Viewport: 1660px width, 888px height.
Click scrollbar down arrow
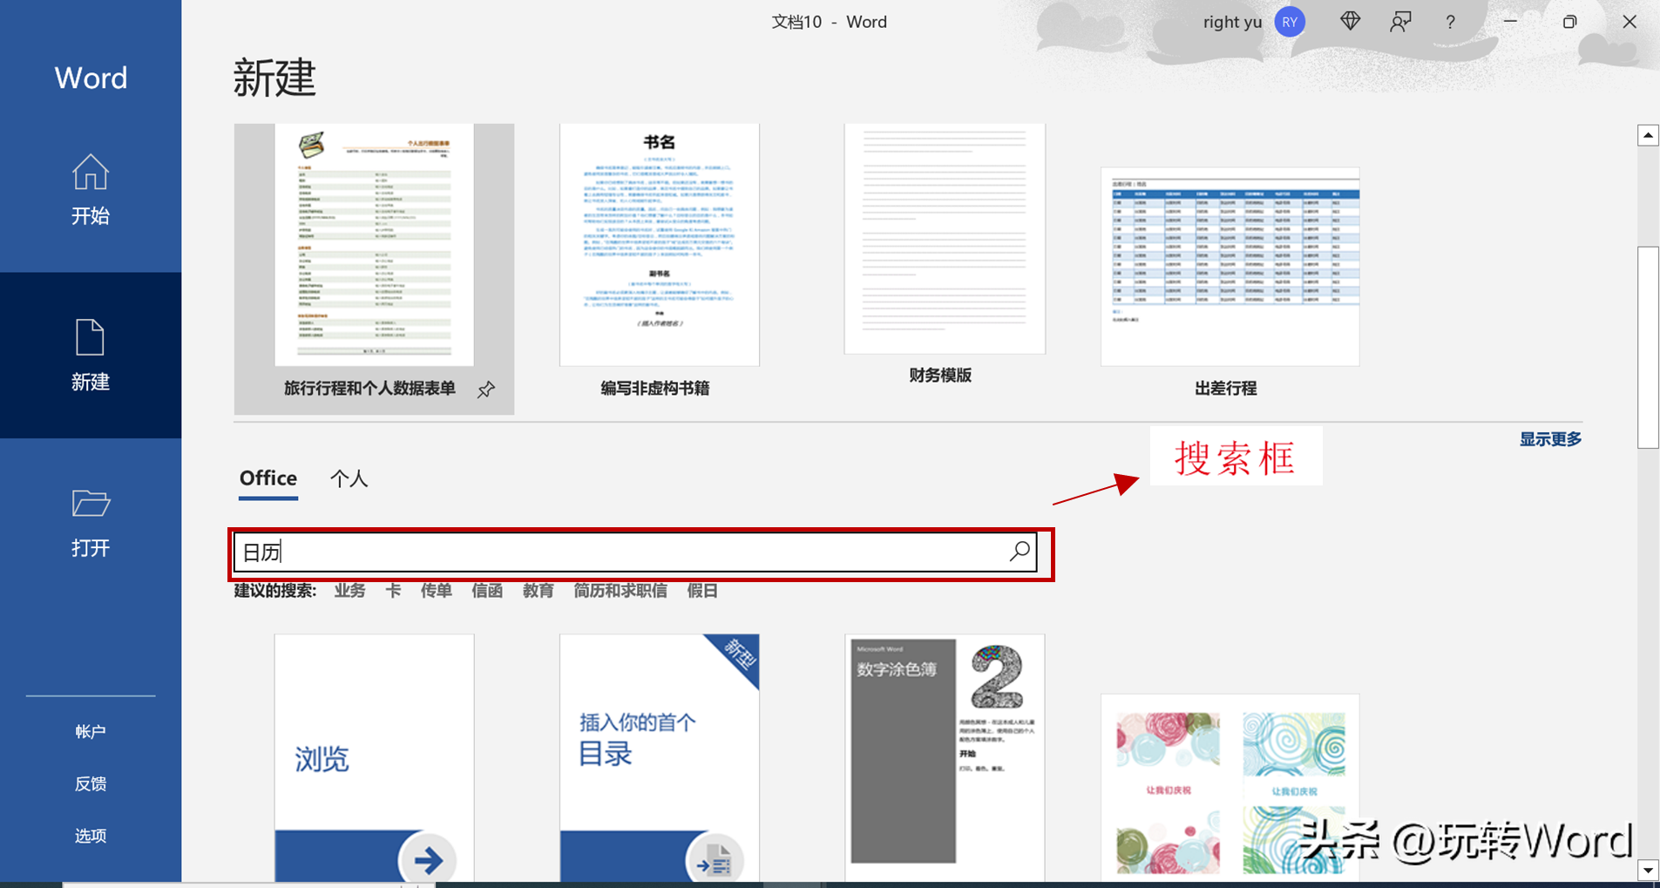click(x=1648, y=870)
